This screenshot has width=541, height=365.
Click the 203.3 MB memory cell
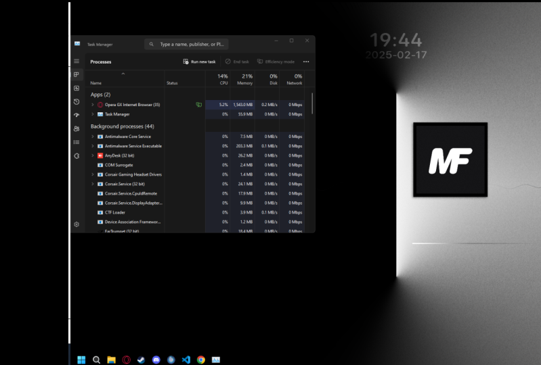tap(242, 146)
